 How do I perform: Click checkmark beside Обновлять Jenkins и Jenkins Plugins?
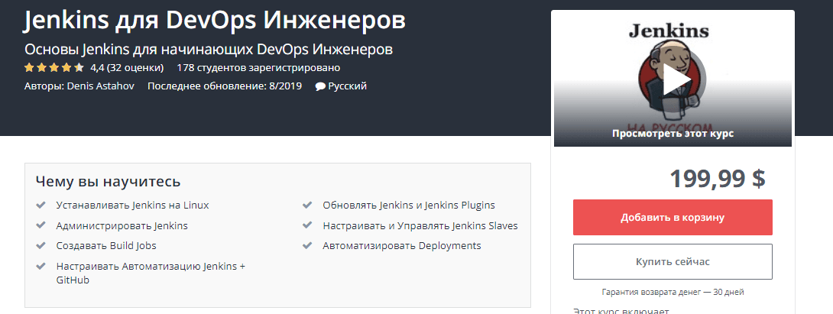point(307,205)
